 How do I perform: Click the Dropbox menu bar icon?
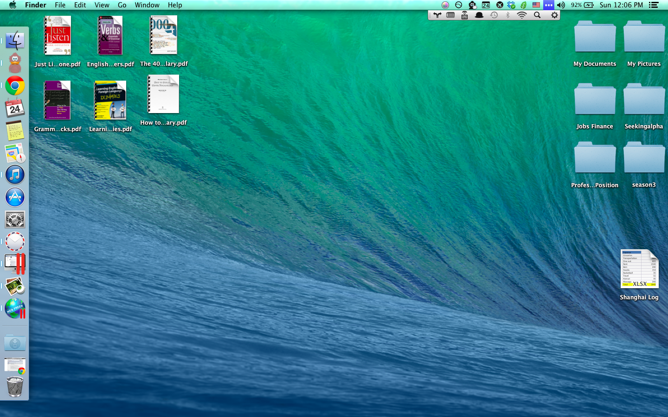tap(511, 5)
